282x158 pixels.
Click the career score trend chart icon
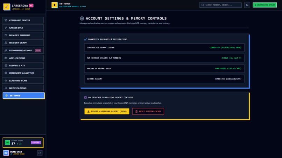coord(7,143)
